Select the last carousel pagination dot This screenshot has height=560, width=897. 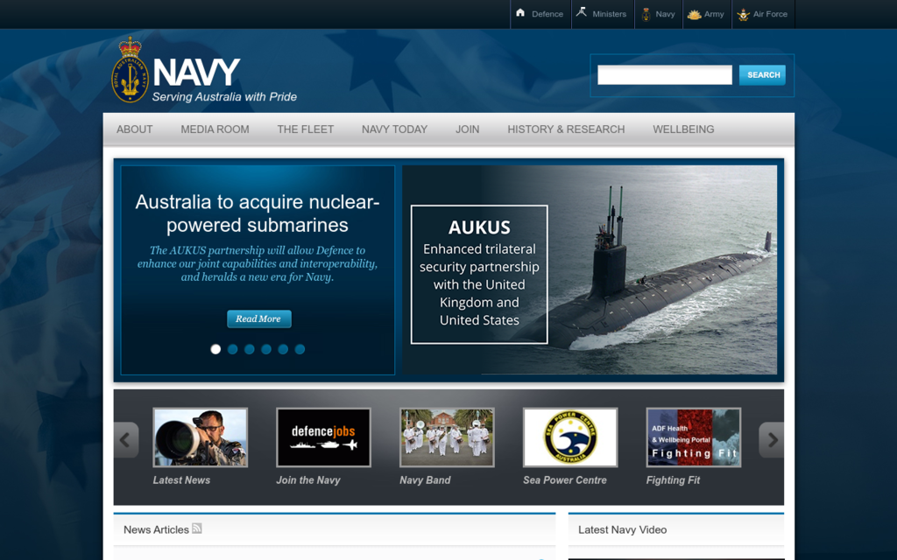tap(300, 348)
